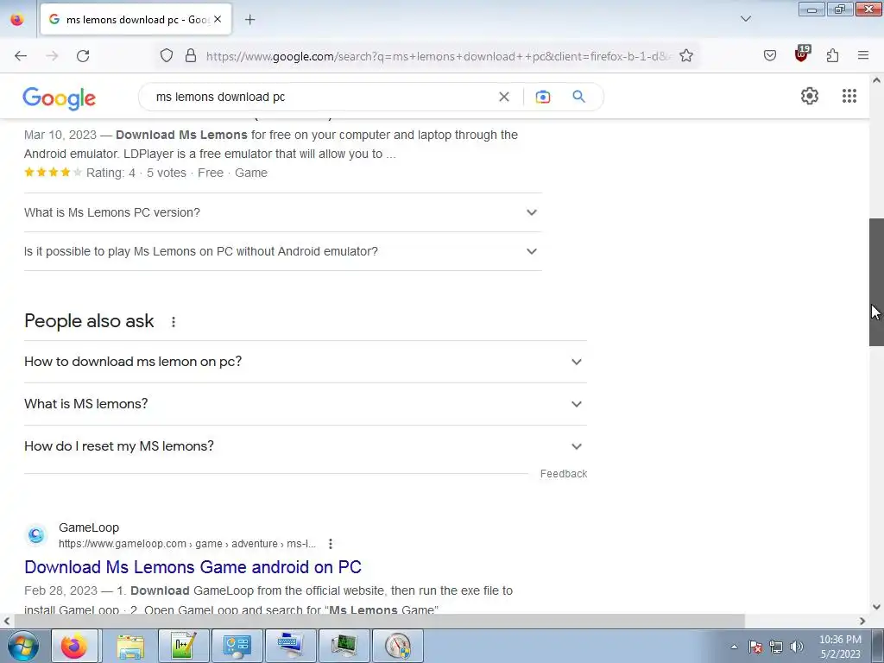Click the scroll right arrow

pos(862,621)
